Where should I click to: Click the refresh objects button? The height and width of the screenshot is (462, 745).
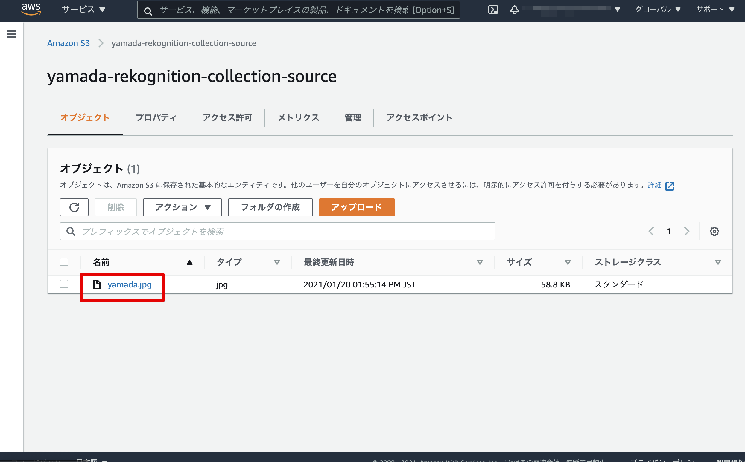(74, 207)
